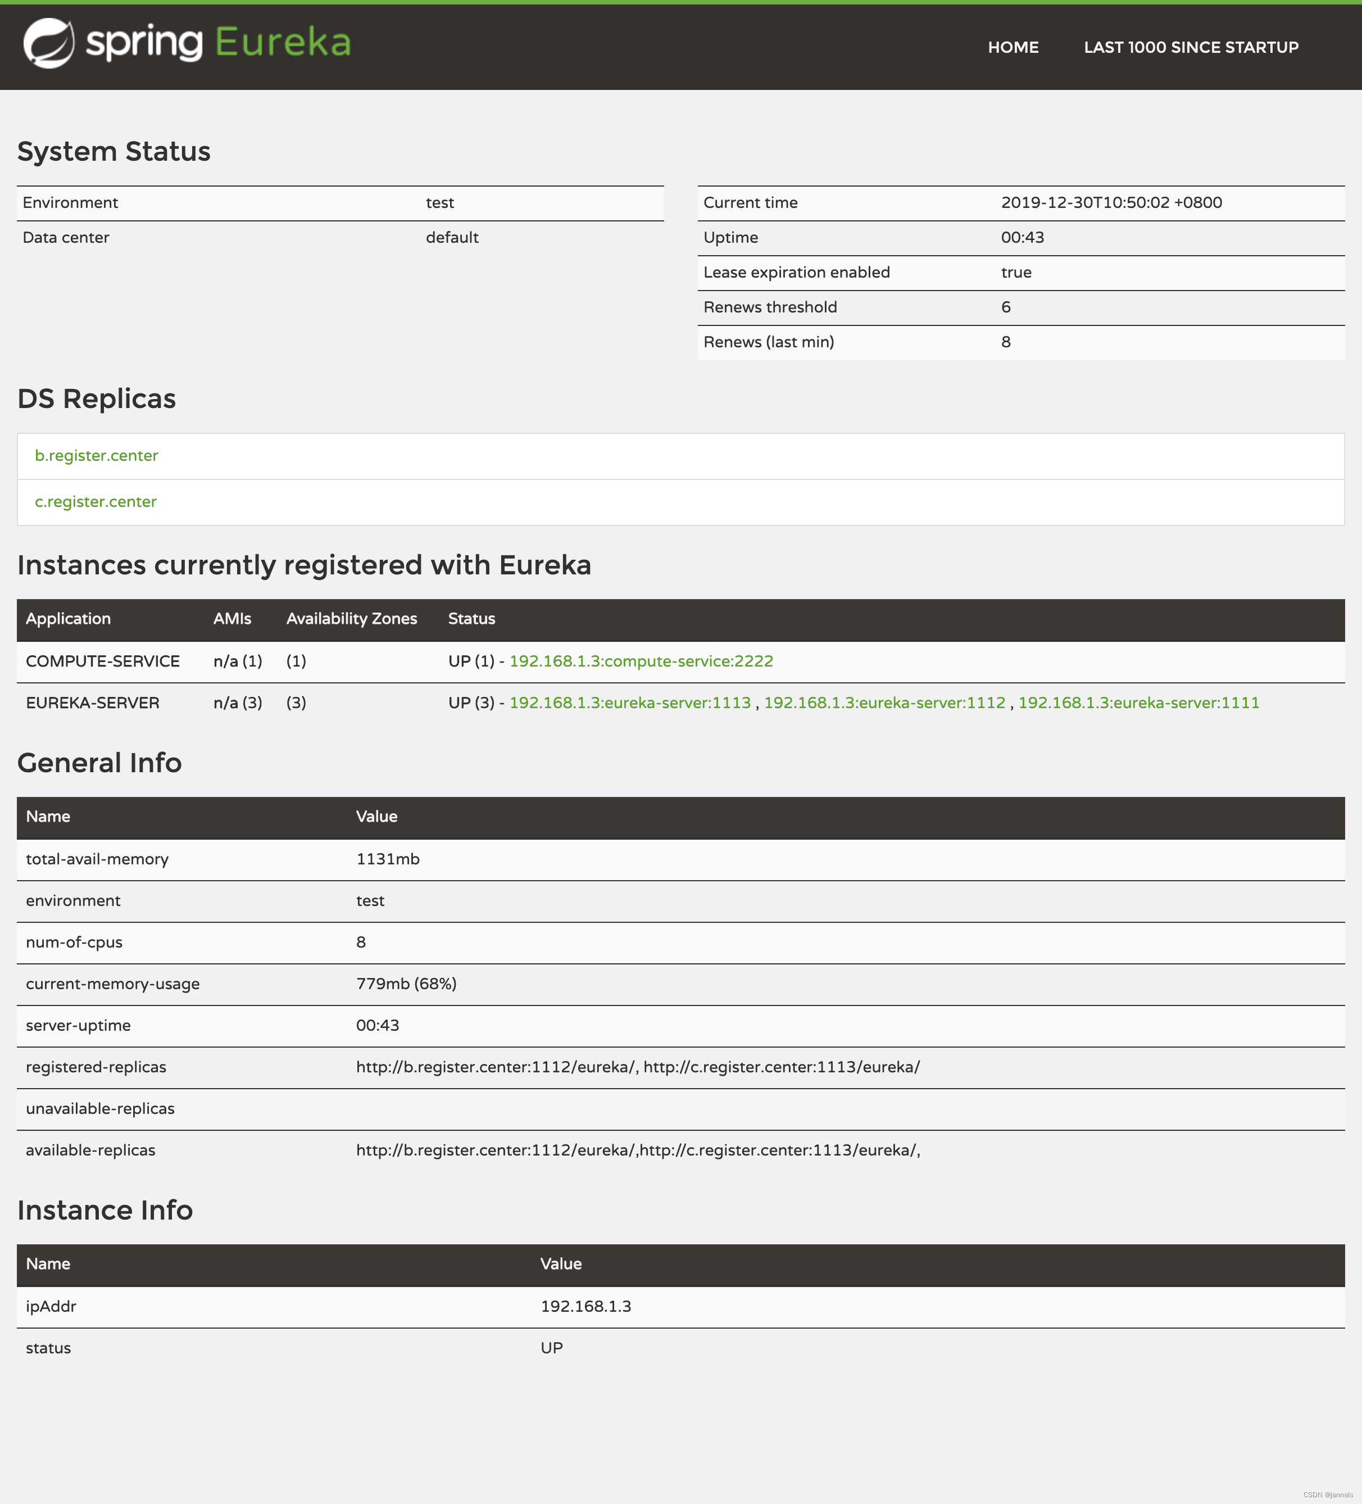The height and width of the screenshot is (1504, 1362).
Task: Click the COMPUTE-SERVICE application cell
Action: click(102, 662)
